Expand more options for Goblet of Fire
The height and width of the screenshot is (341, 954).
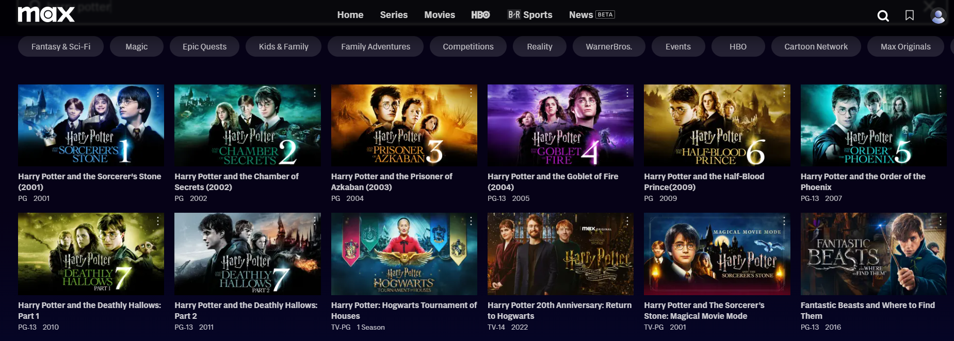click(x=627, y=93)
